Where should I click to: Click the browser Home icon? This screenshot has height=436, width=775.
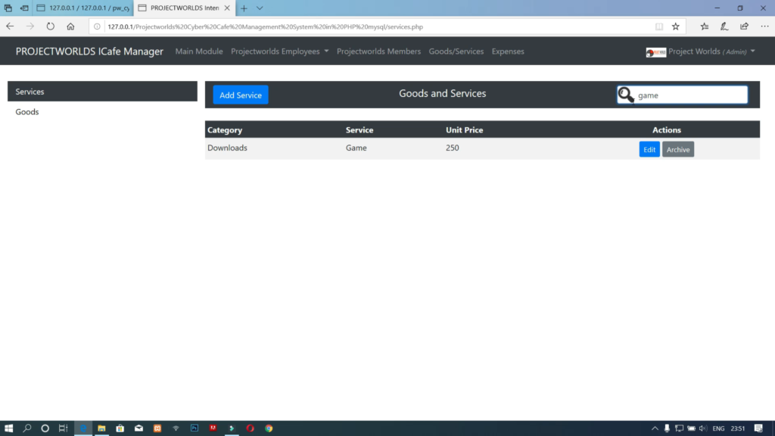[x=71, y=25]
